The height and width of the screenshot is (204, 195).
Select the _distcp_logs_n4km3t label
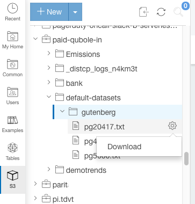pos(102,69)
